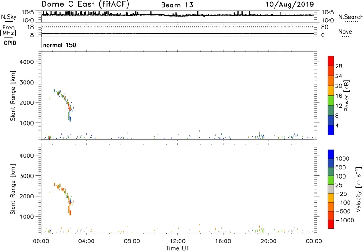Viewport: 363px width, 251px height.
Task: Click the "Power [dB]" colorbar label
Action: pos(346,96)
